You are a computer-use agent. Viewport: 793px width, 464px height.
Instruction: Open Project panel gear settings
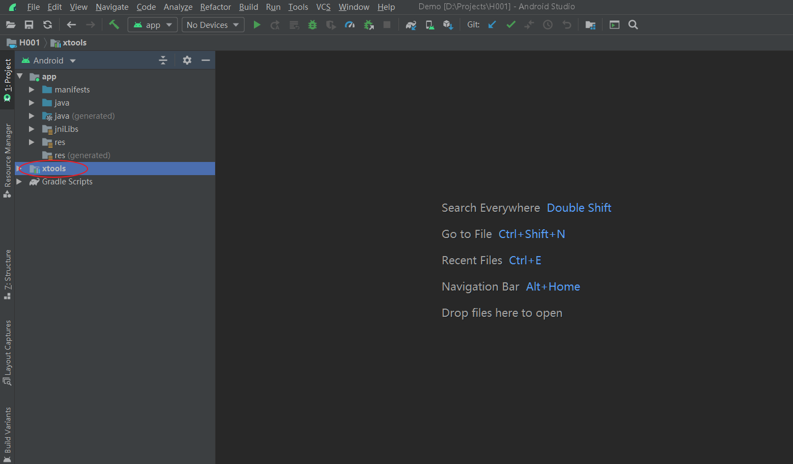187,60
